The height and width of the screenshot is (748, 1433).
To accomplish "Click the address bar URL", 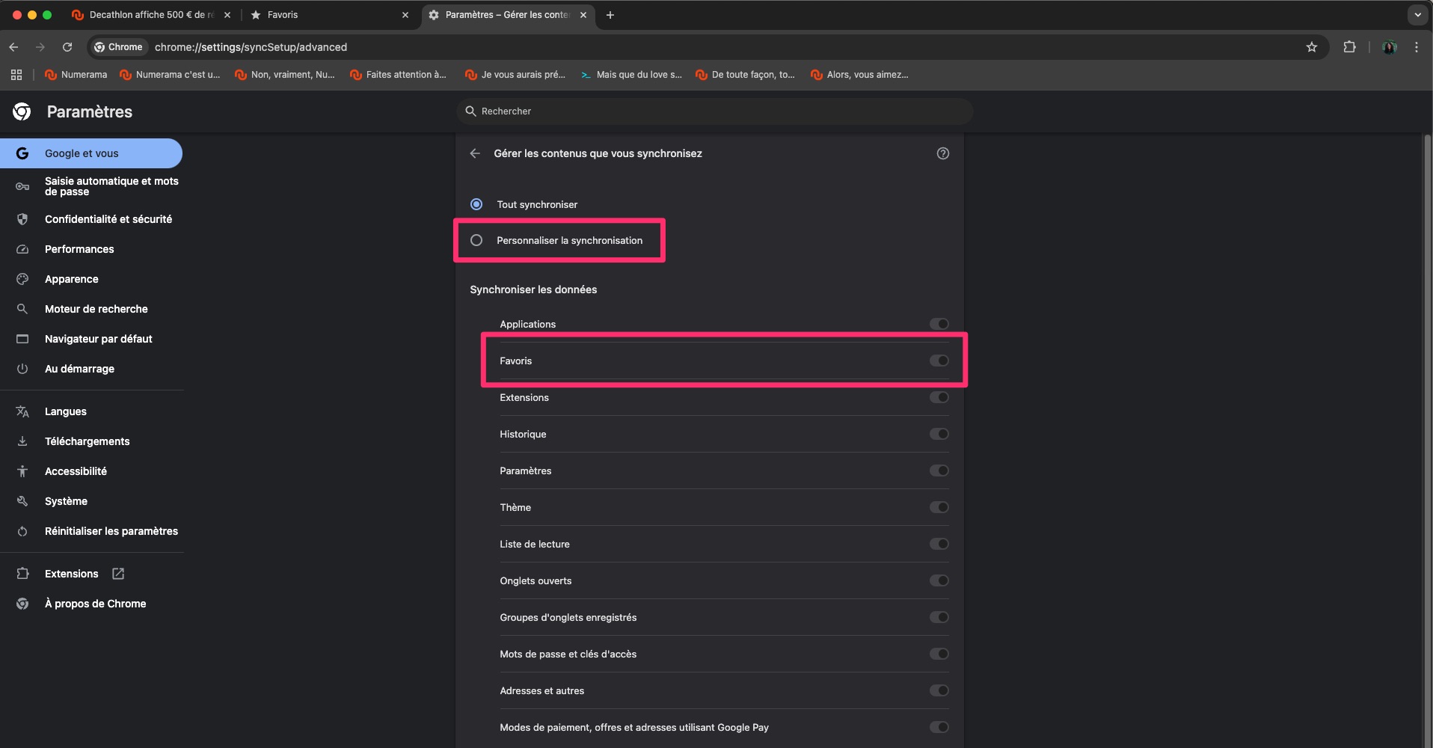I will [251, 47].
